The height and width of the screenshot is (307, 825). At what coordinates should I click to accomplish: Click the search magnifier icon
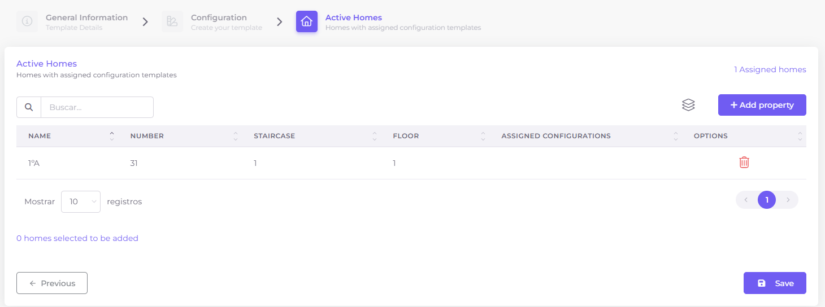coord(29,107)
